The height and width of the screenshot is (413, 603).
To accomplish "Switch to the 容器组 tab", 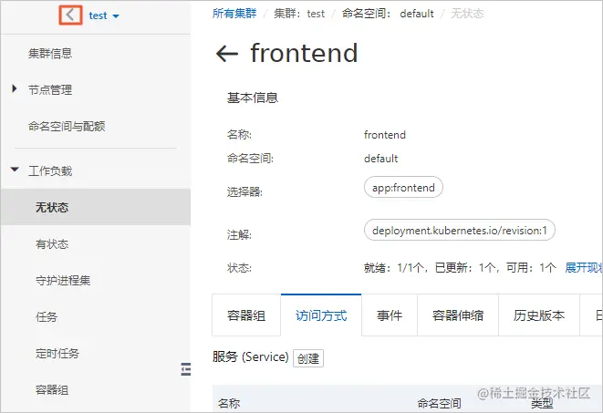I will 246,315.
